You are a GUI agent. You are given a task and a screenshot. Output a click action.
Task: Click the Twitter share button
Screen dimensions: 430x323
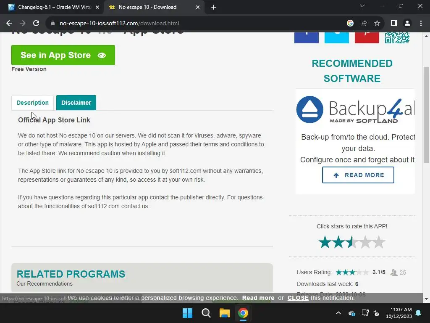pyautogui.click(x=336, y=37)
